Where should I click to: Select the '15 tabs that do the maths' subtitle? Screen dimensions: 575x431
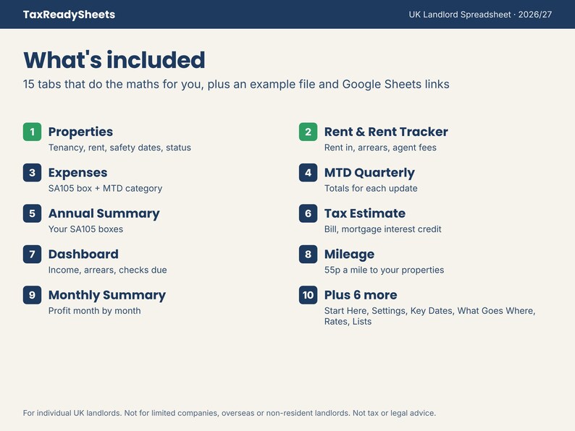tap(236, 84)
